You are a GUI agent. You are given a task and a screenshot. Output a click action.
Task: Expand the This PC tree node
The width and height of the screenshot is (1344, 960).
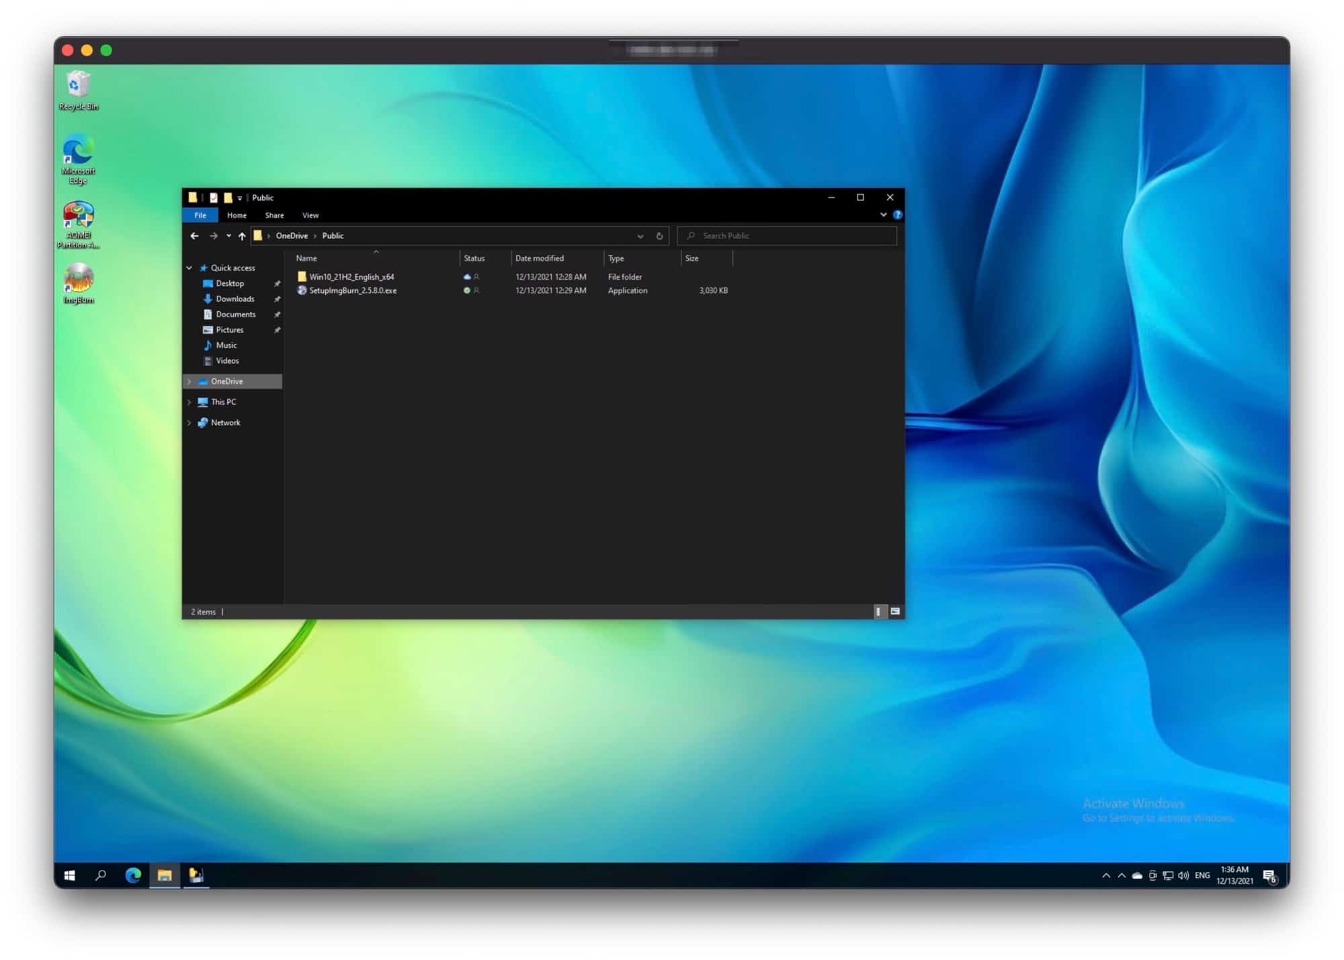coord(190,402)
